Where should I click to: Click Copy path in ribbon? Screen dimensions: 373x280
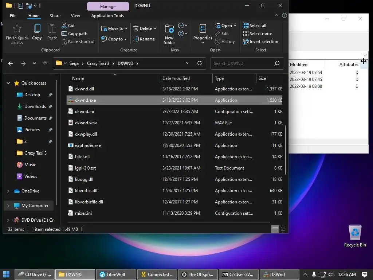[x=74, y=34]
